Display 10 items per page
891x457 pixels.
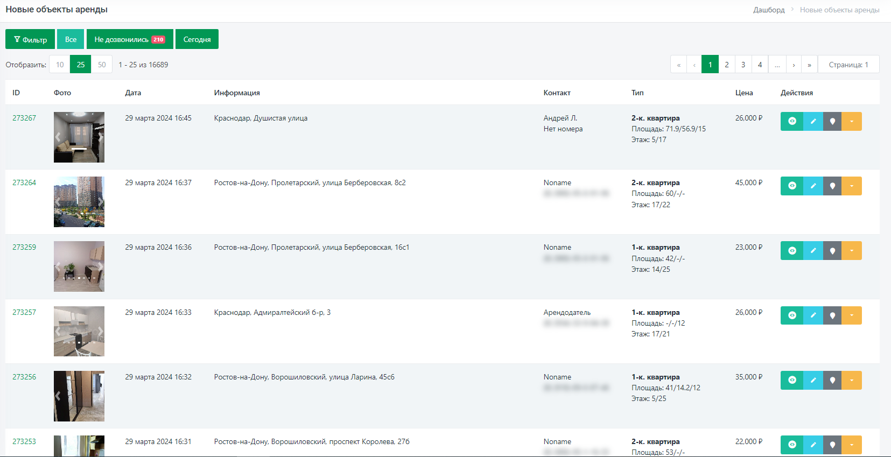click(x=60, y=65)
